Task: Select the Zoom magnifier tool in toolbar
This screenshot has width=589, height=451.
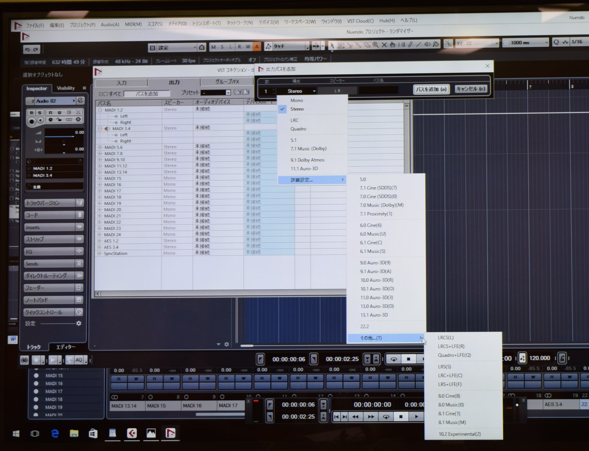Action: pyautogui.click(x=375, y=45)
